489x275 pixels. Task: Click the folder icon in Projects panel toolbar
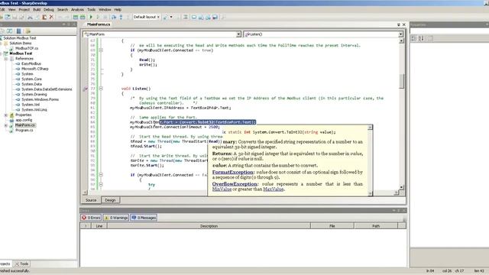(28, 31)
